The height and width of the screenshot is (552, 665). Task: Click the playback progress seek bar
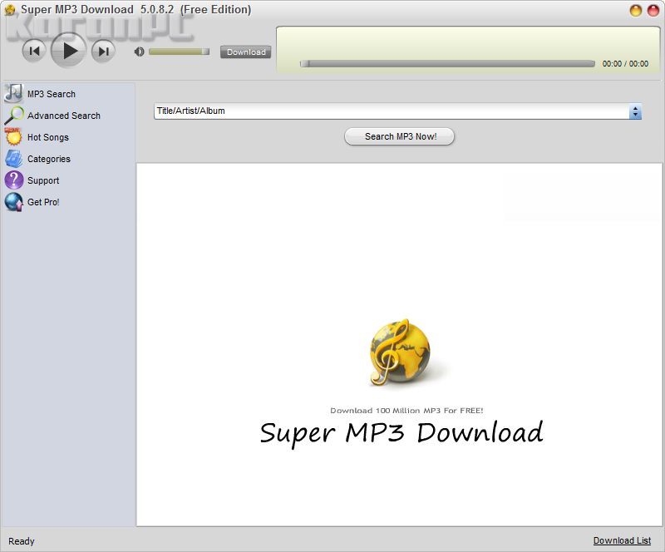pyautogui.click(x=447, y=64)
